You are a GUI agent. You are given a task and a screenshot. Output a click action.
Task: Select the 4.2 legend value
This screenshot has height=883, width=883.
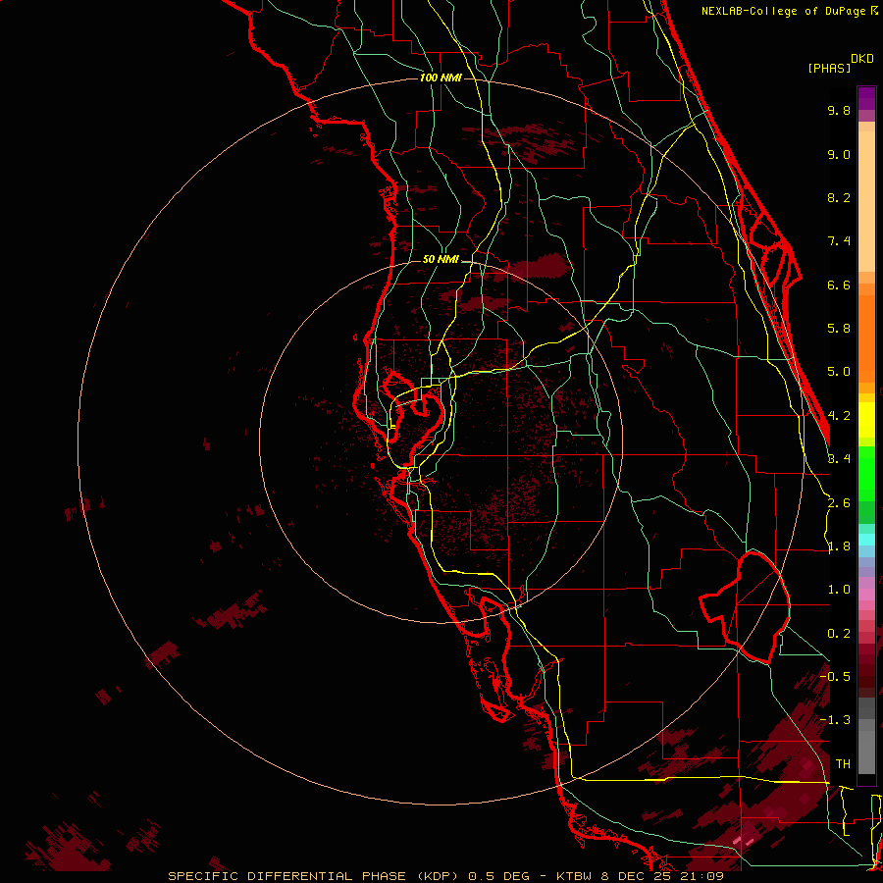tap(839, 416)
